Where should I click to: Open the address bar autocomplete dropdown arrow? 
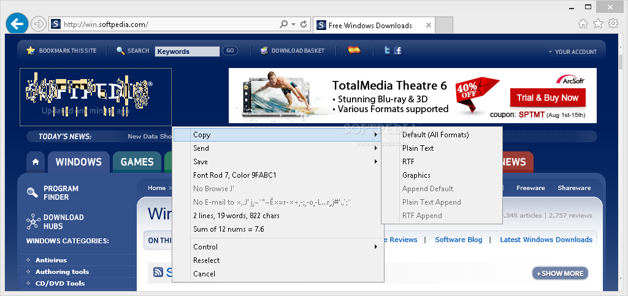[294, 25]
